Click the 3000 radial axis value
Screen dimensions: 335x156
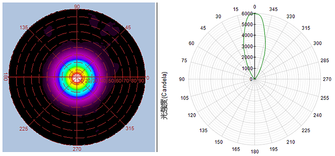tap(247, 47)
